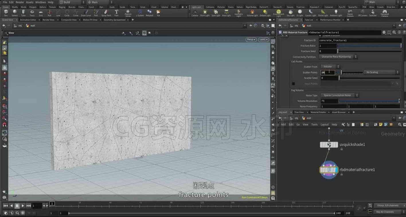Viewport: 406px width, 217px height.
Task: Open the network editor find tool
Action: [x=400, y=124]
